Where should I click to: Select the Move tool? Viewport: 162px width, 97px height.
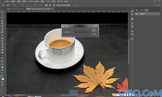click(x=2, y=12)
